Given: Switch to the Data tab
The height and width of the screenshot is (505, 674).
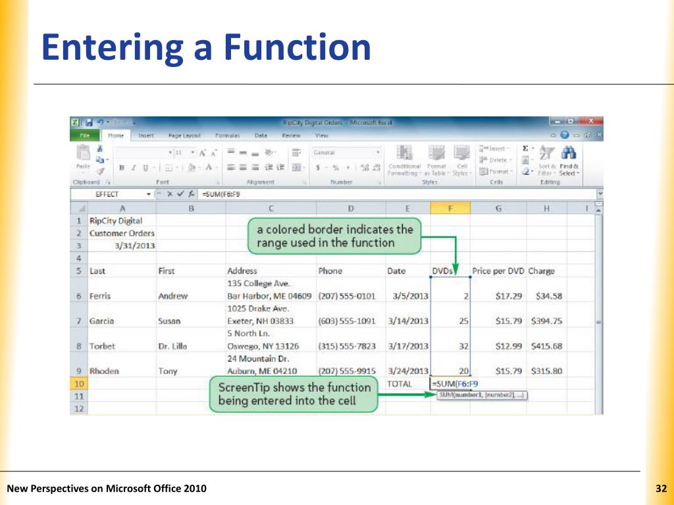Looking at the screenshot, I should pos(261,135).
